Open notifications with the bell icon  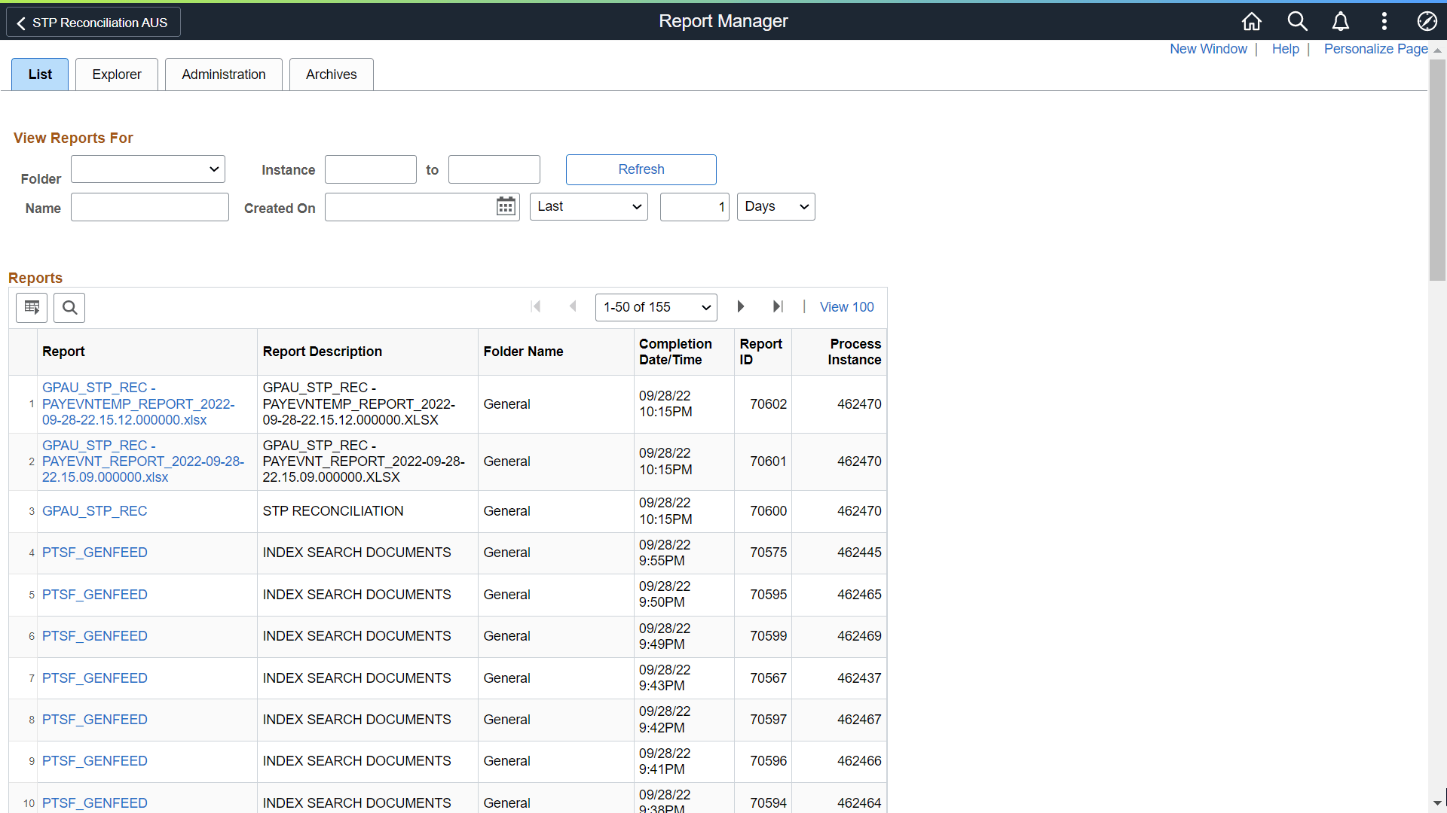(1341, 21)
